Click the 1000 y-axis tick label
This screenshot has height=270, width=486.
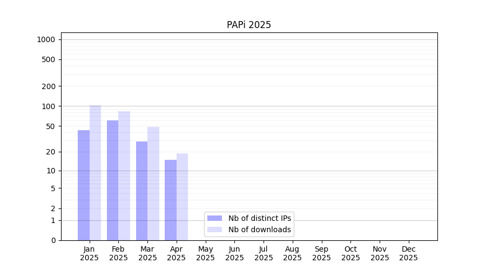coord(46,39)
